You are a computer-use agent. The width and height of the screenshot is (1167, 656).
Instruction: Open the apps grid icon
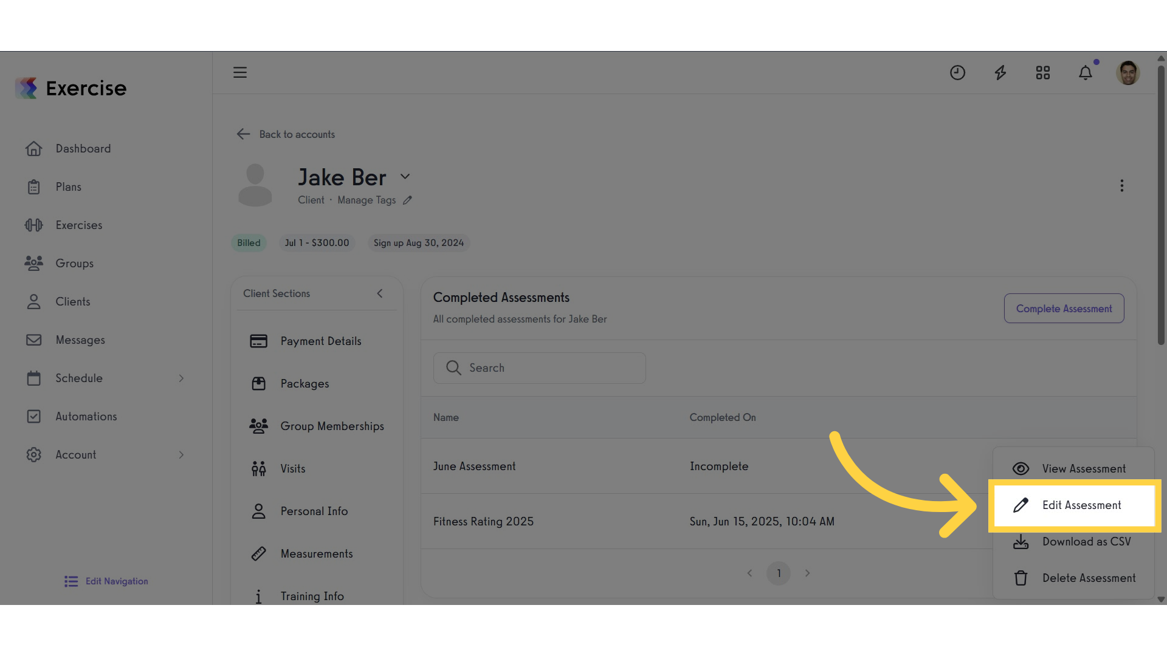click(1043, 73)
